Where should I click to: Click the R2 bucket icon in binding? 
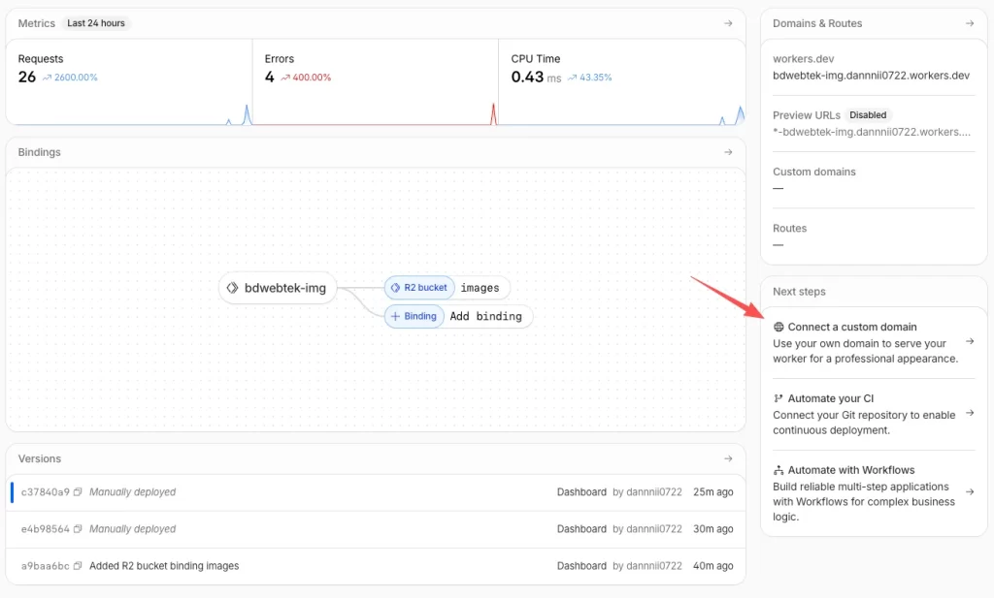tap(396, 287)
